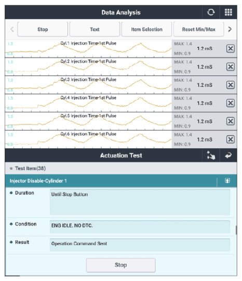Screen dimensions: 242x281
Task: Click the Actuation Test panel scrollbar handle
Action: point(236,230)
